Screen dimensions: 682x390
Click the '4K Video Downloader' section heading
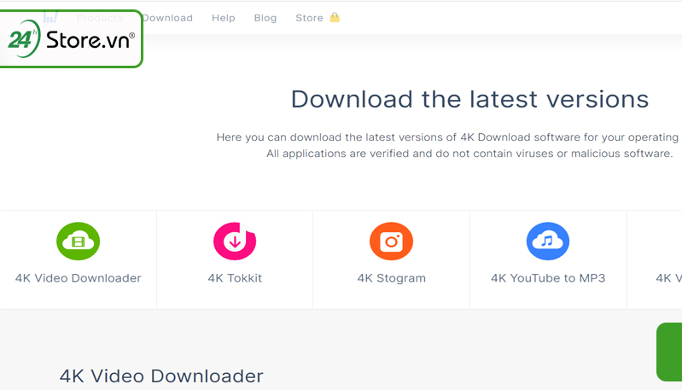pyautogui.click(x=161, y=376)
